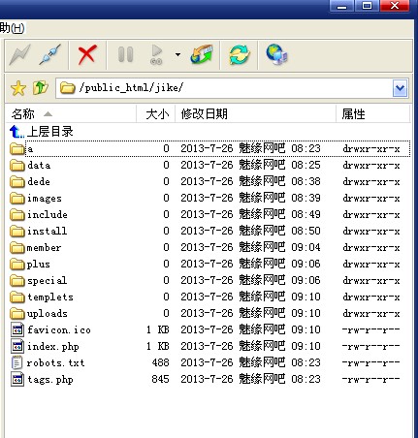The image size is (418, 438).
Task: Click the bookmark star icon
Action: (x=18, y=88)
